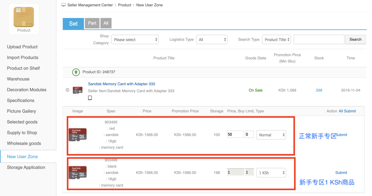
Task: Click the disabled price field for SKU 903496
Action: [x=236, y=172]
